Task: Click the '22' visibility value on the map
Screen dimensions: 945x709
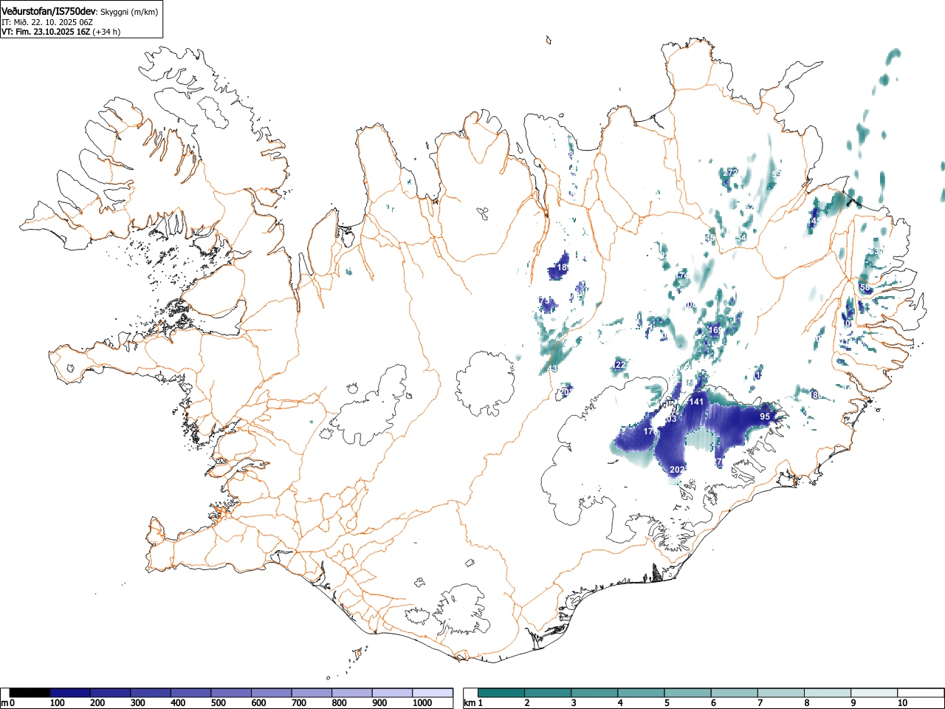Action: pyautogui.click(x=620, y=365)
